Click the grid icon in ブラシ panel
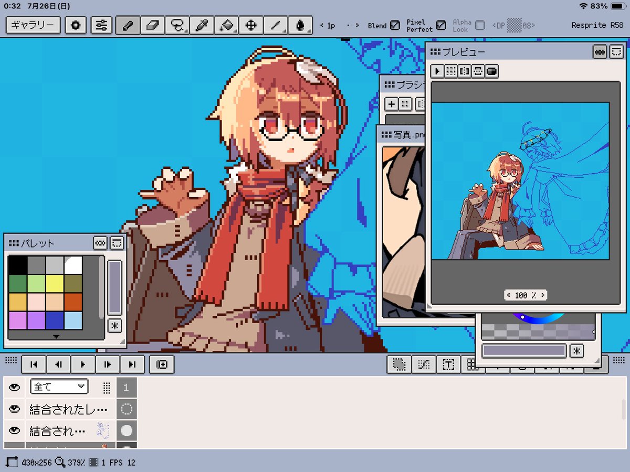This screenshot has width=630, height=472. click(x=405, y=104)
